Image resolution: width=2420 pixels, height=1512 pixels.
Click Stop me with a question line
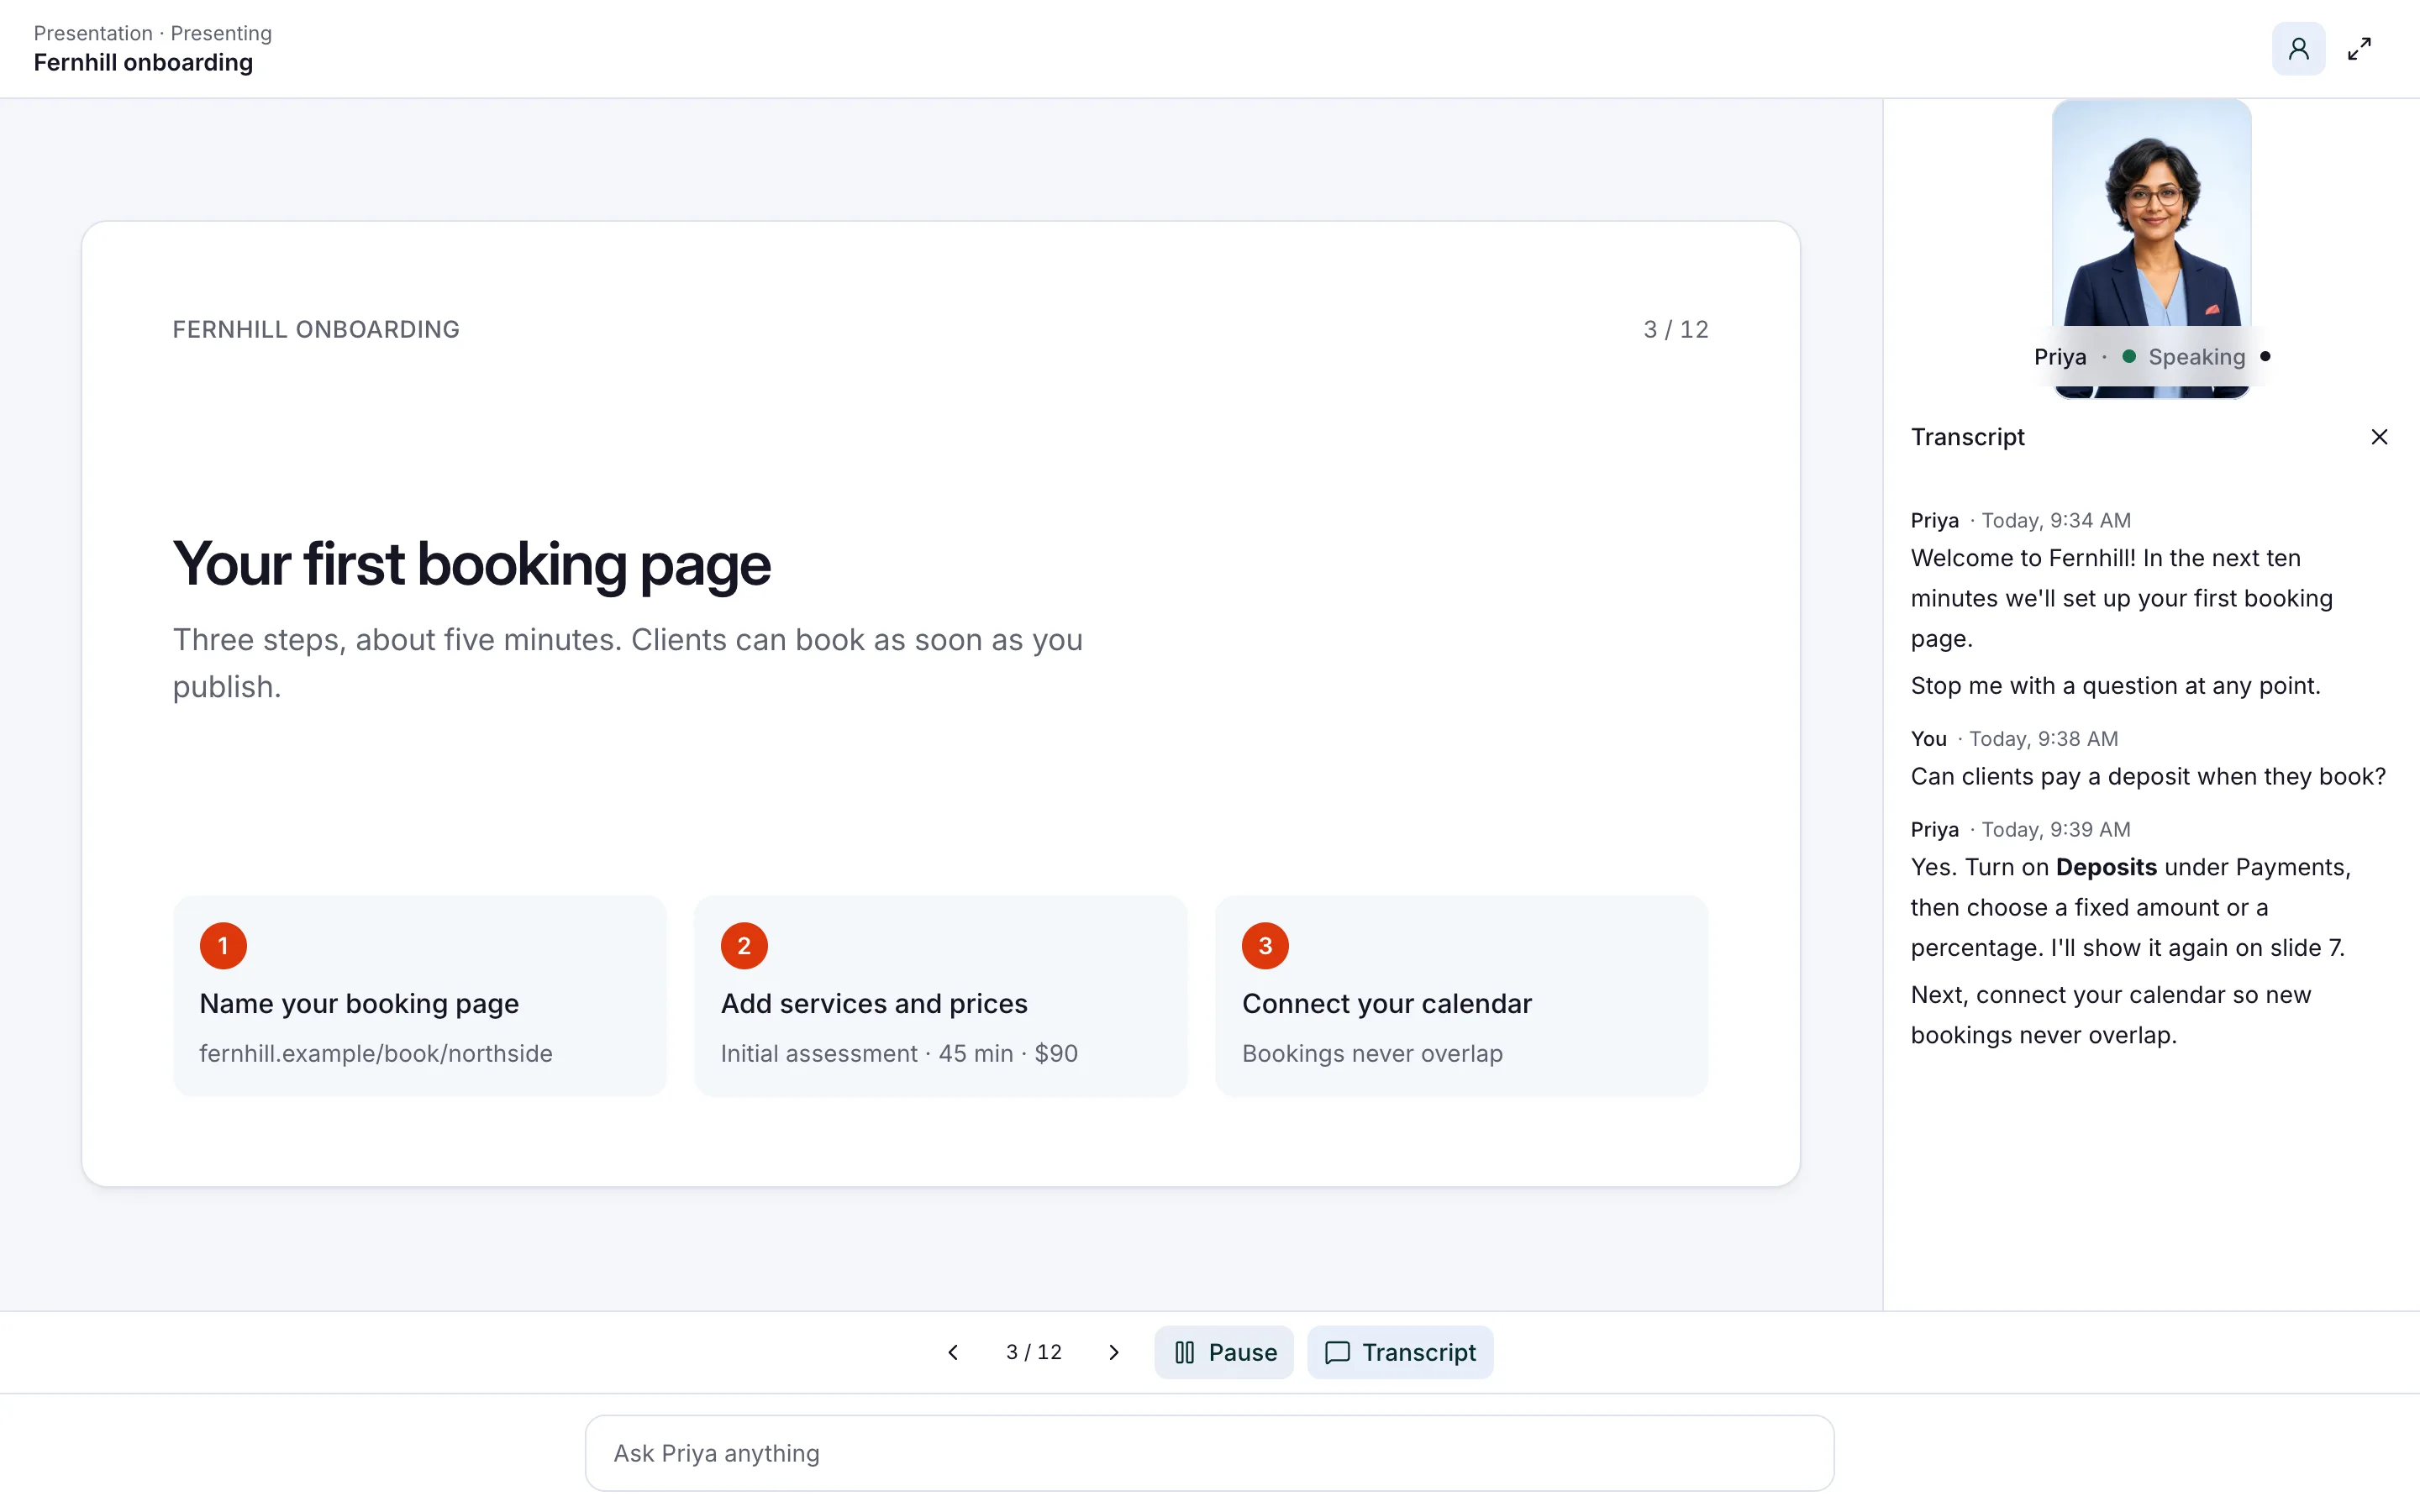pyautogui.click(x=2115, y=685)
